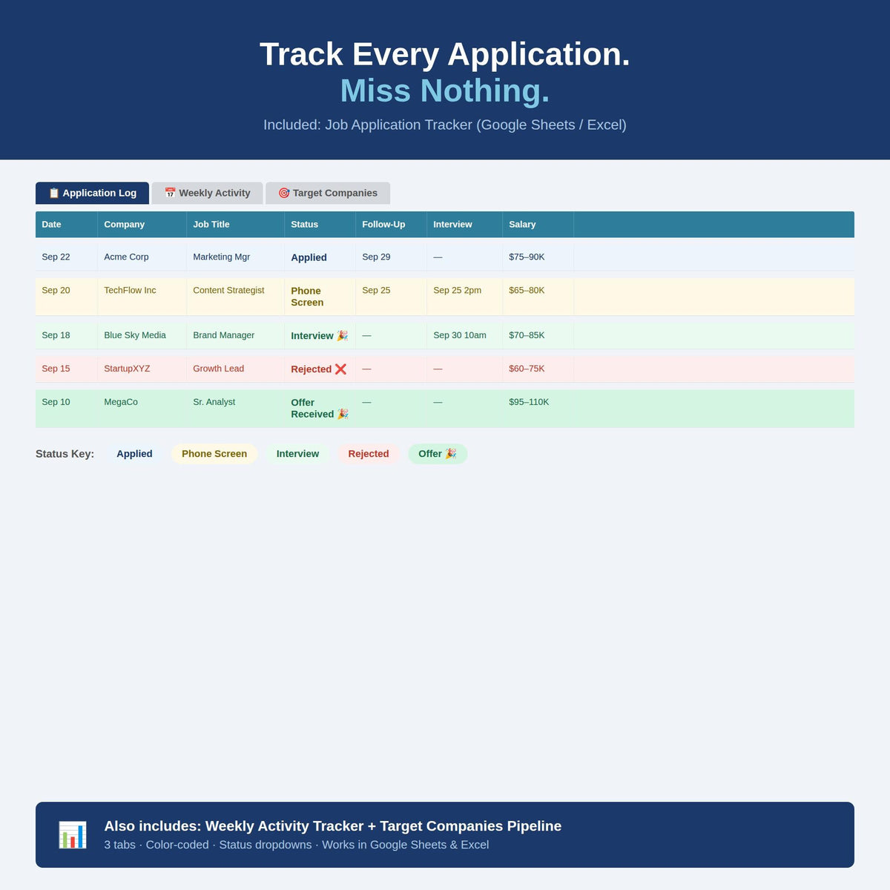
Task: Click the Rejected status key pill
Action: tap(369, 454)
